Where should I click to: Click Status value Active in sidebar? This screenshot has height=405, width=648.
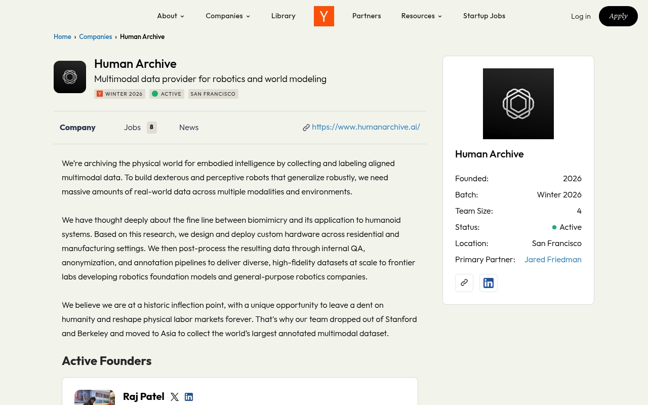[x=567, y=227]
